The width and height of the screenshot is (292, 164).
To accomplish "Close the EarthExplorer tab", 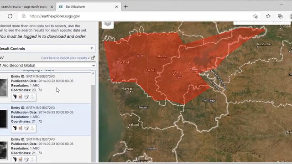I will (116, 7).
